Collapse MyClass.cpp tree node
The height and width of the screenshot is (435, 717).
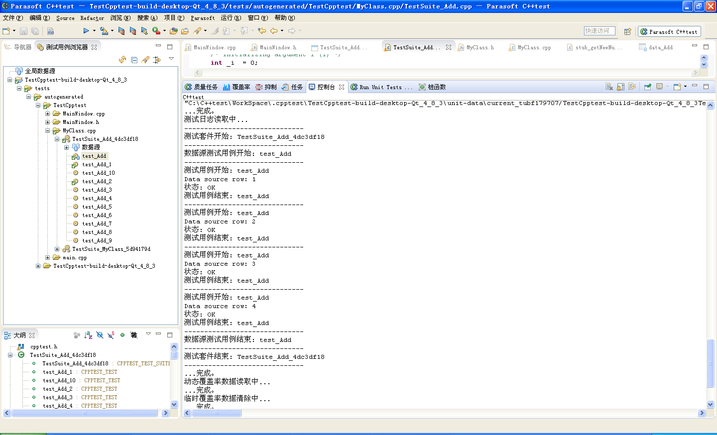pyautogui.click(x=48, y=130)
